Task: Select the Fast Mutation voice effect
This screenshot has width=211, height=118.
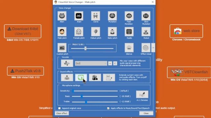Action: (x=129, y=16)
